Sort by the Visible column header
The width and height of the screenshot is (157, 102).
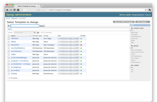point(83,36)
